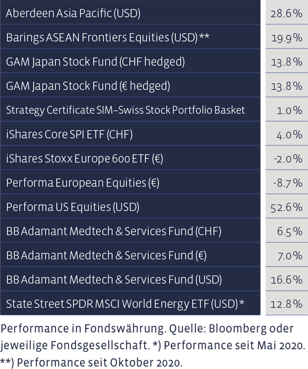The width and height of the screenshot is (308, 369).
Task: Click GAM Japan Stock Fund (€ hedged)
Action: (88, 86)
